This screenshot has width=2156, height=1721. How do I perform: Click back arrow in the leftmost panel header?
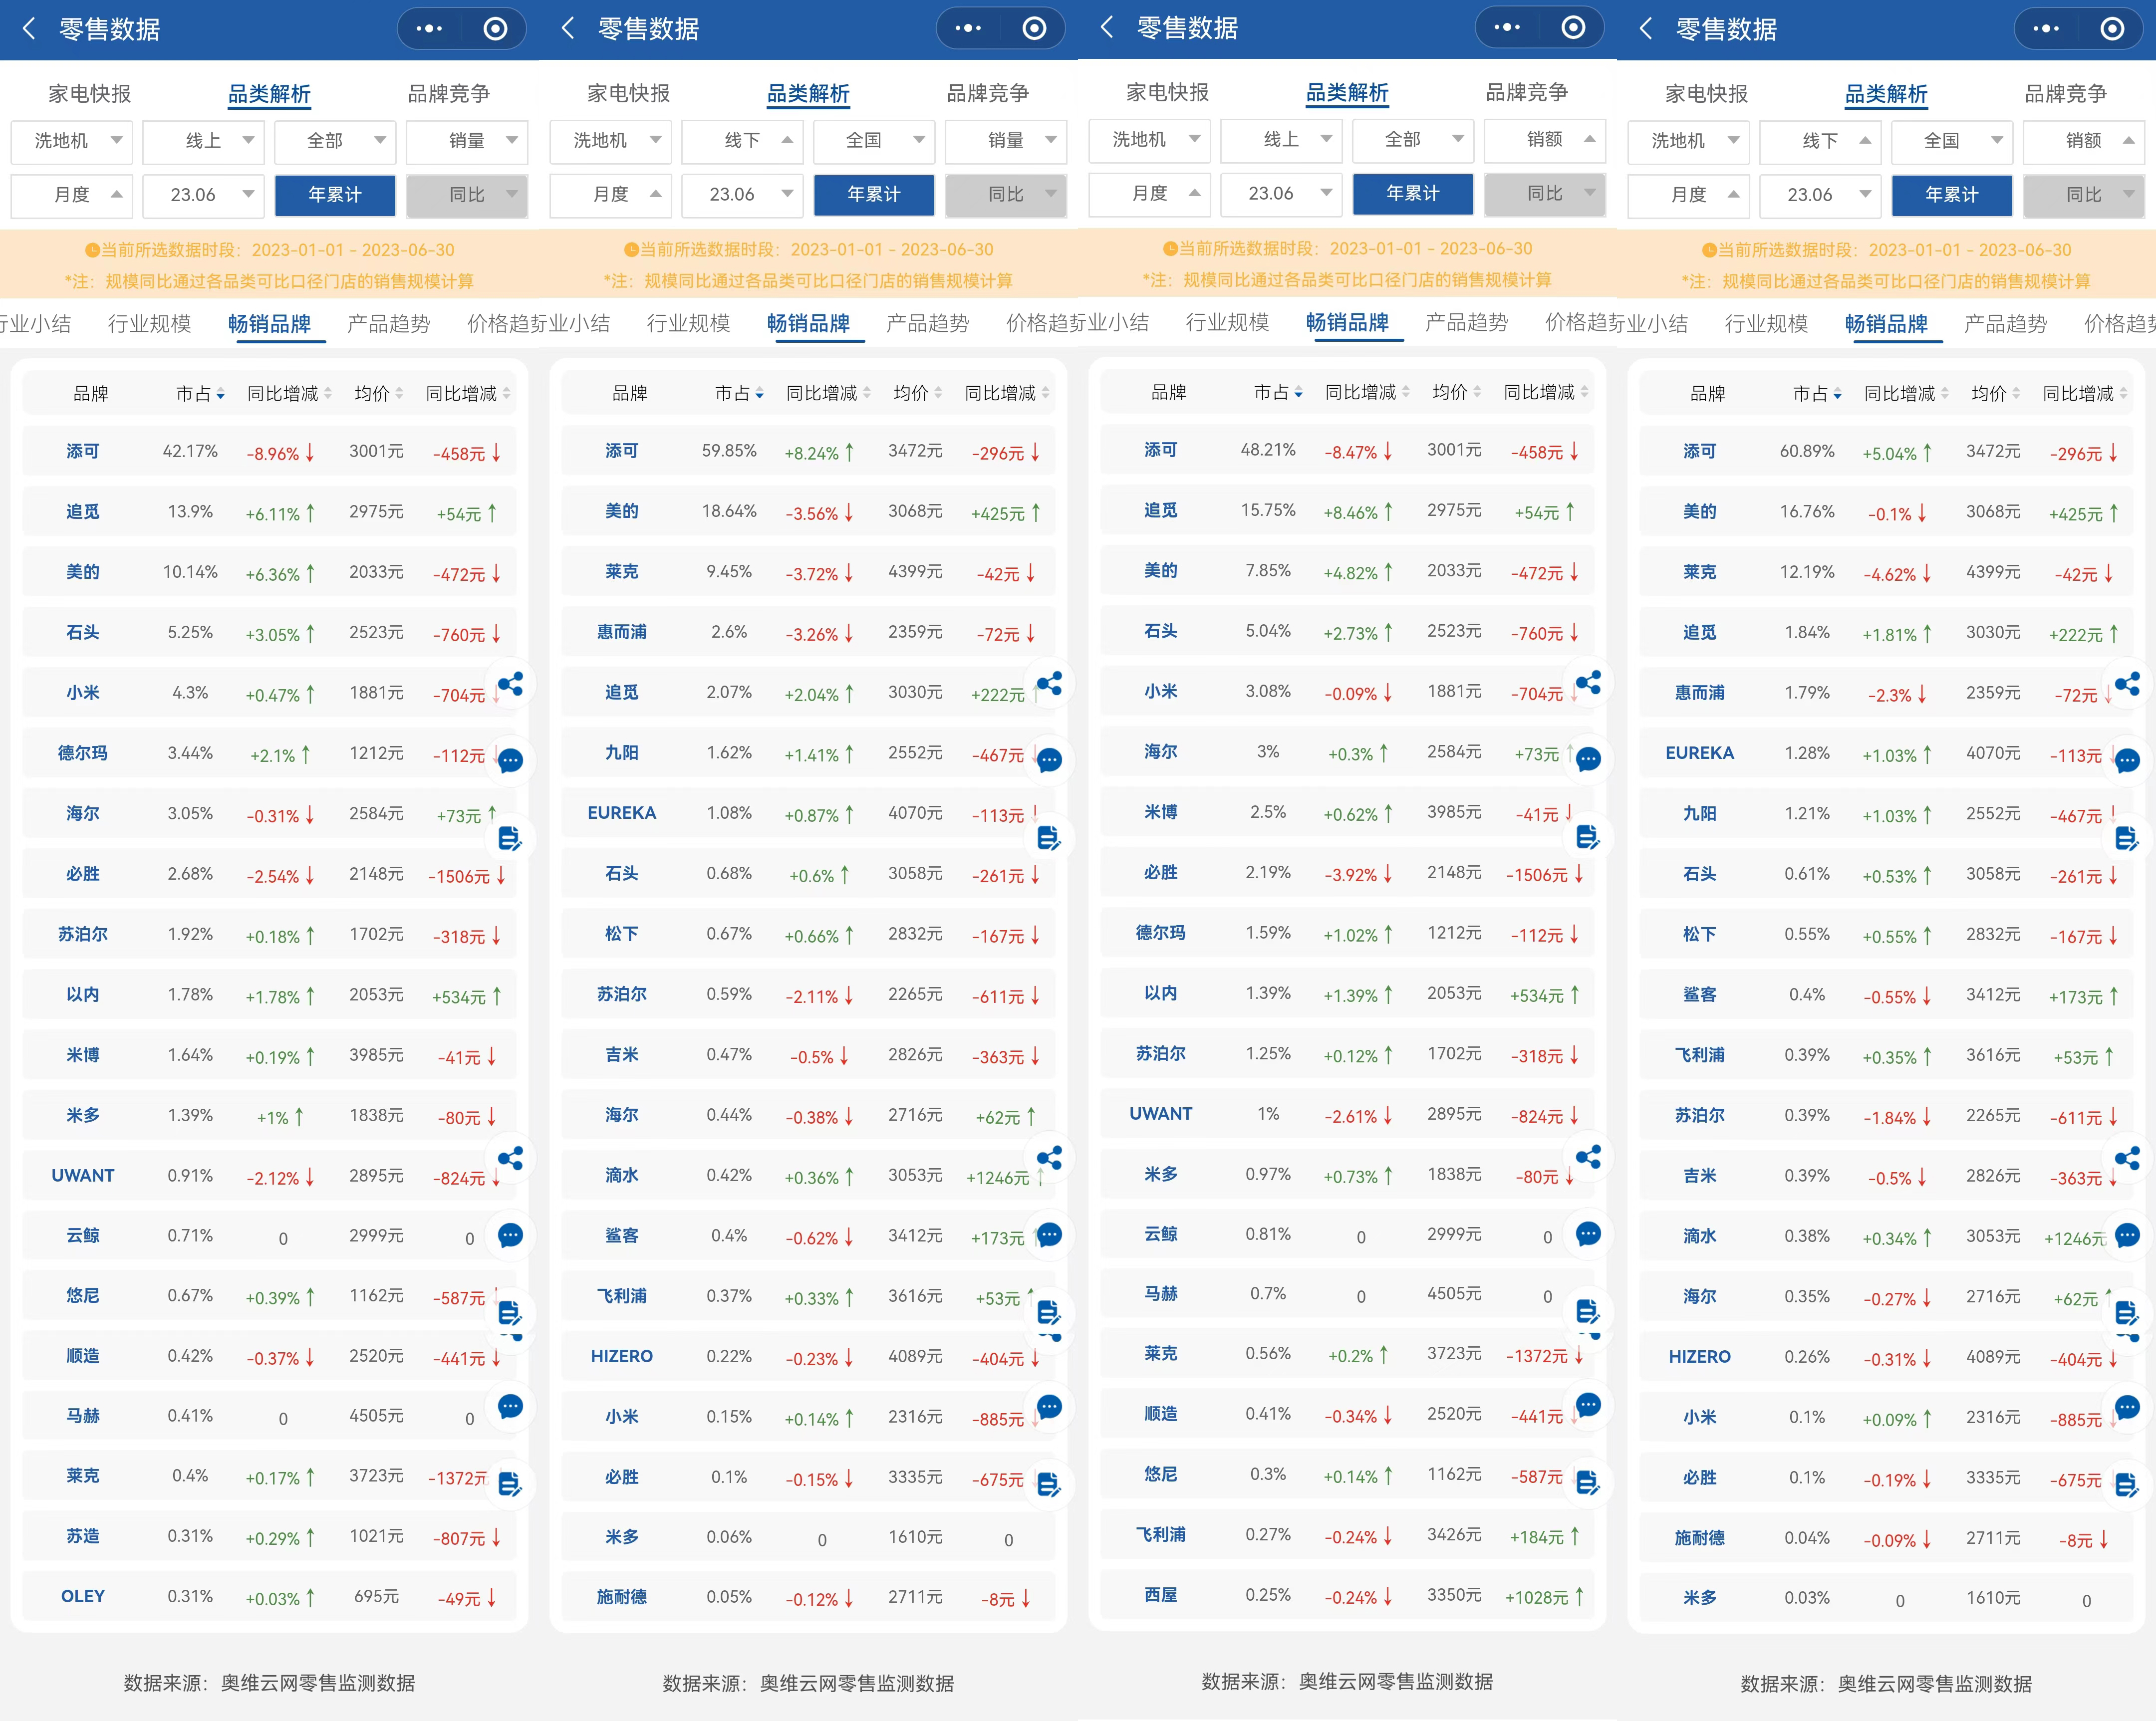click(x=29, y=29)
